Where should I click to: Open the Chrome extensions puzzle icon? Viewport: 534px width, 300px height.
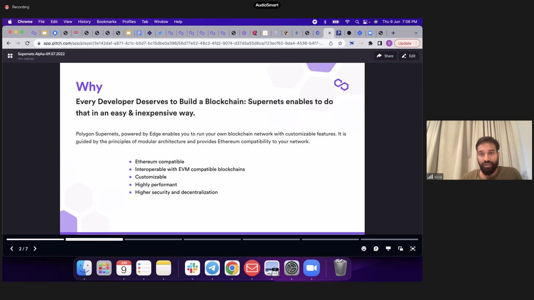pyautogui.click(x=370, y=43)
